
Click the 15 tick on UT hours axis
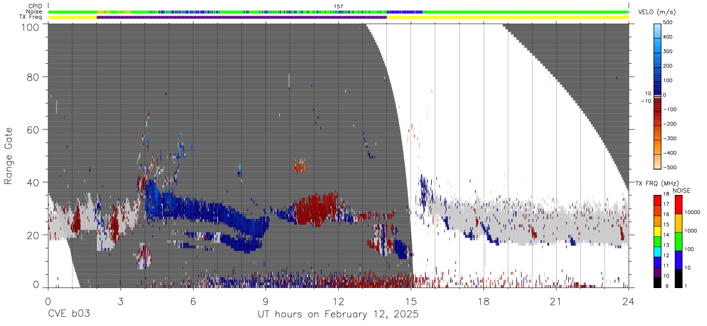(410, 301)
